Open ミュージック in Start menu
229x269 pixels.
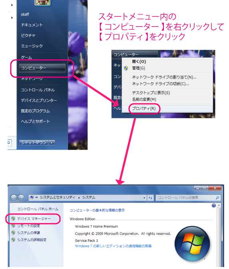[x=32, y=46]
